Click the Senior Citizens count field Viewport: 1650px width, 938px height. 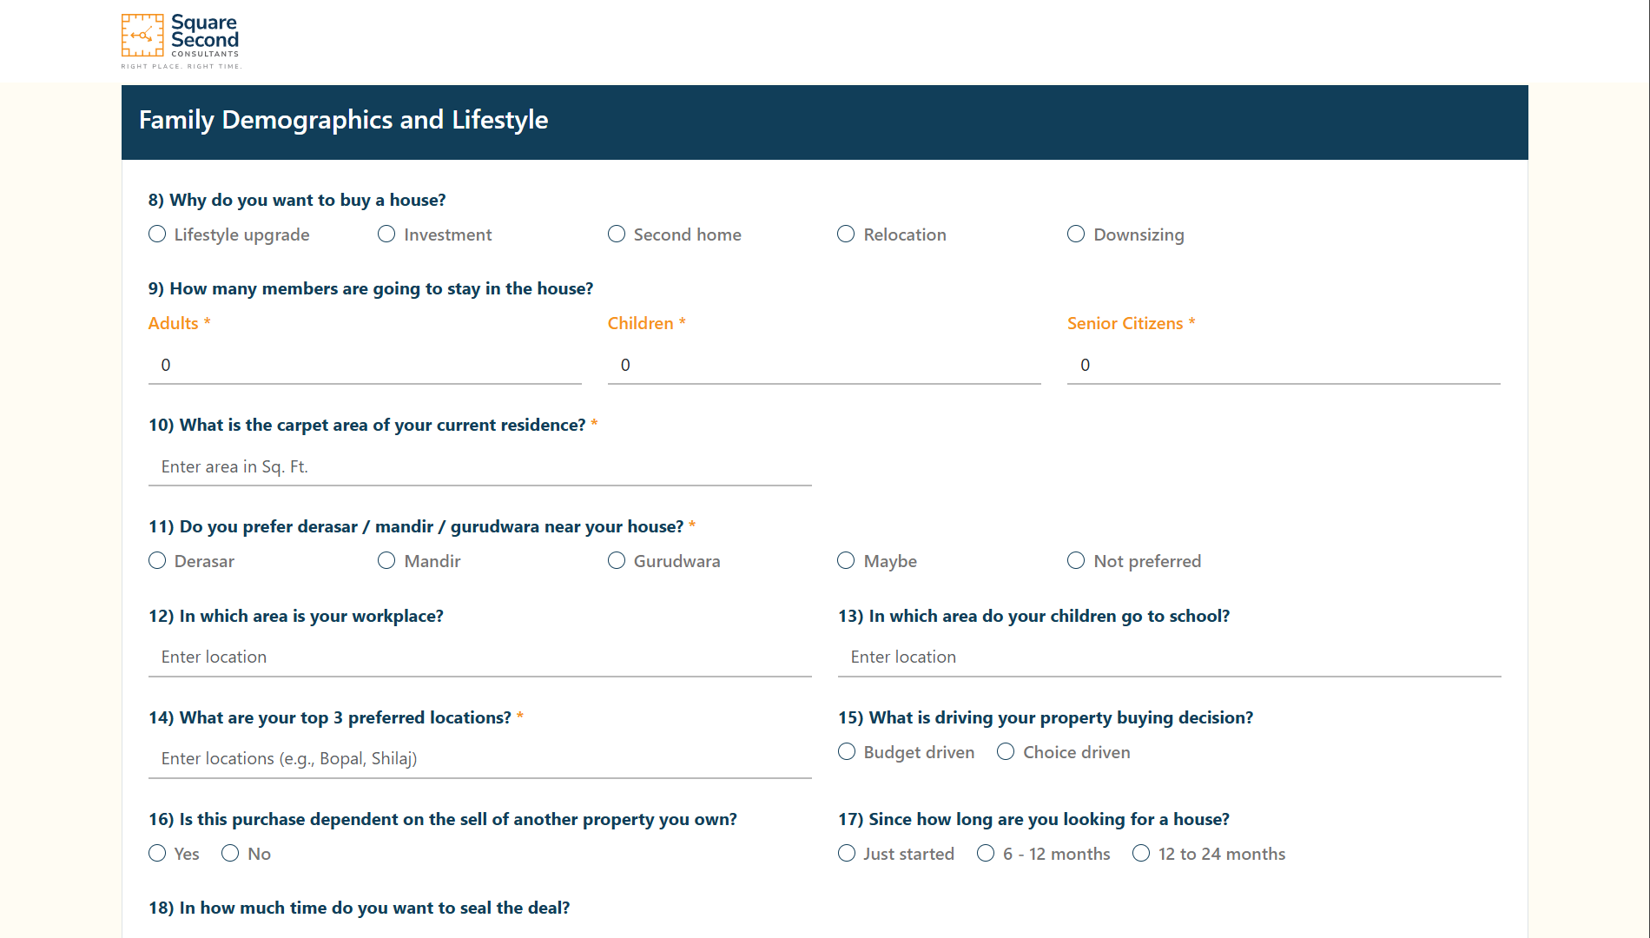coord(1284,365)
